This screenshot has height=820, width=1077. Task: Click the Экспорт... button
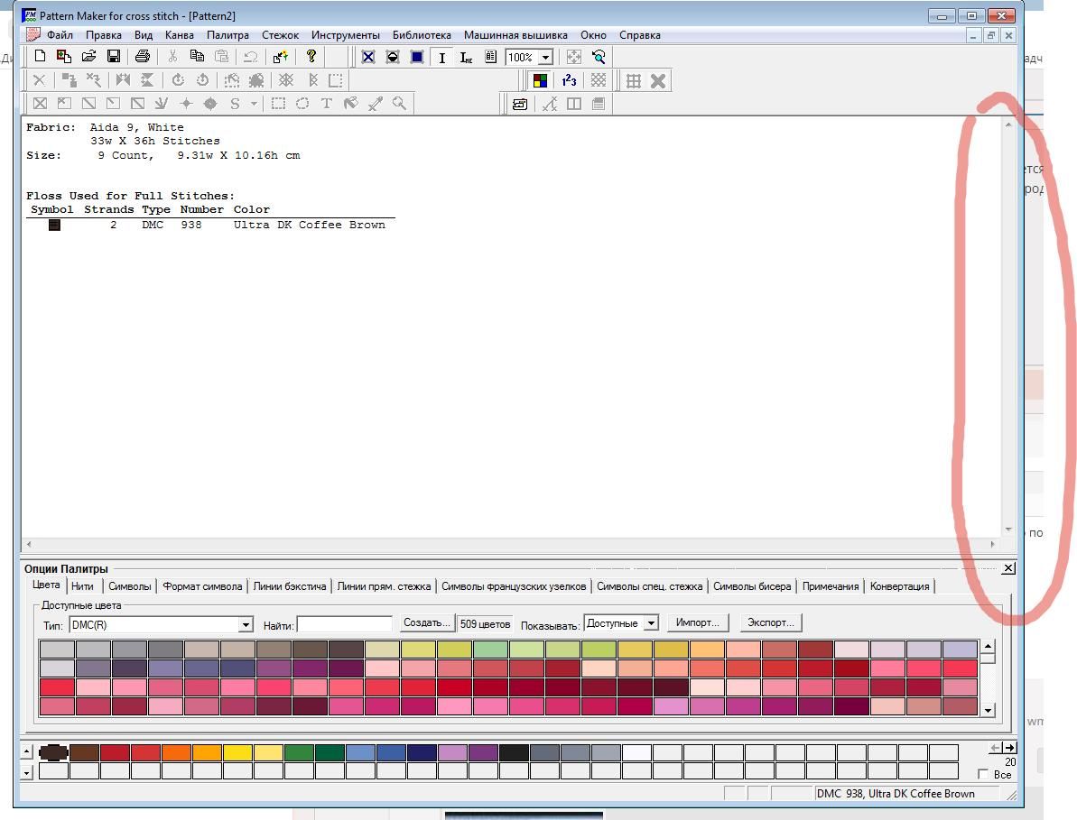tap(771, 623)
